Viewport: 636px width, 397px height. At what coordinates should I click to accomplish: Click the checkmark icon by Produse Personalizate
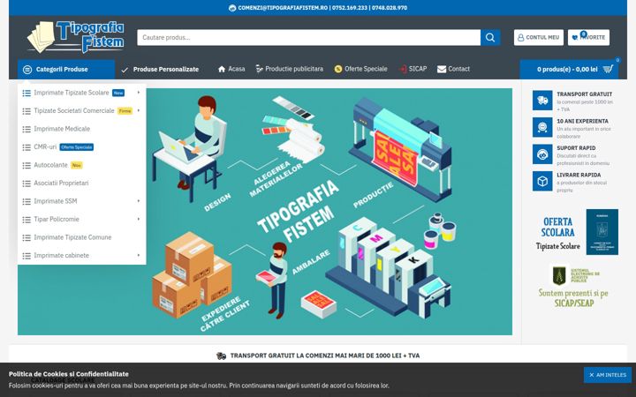pyautogui.click(x=125, y=70)
